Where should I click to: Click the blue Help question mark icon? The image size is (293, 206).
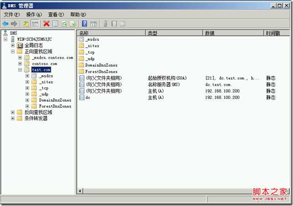[85, 24]
